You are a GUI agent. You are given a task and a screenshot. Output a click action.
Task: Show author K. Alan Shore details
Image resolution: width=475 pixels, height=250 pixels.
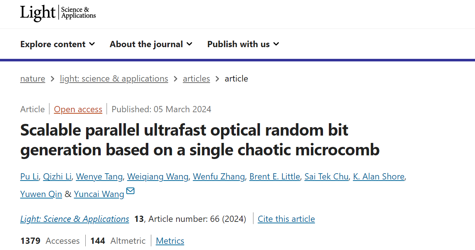pyautogui.click(x=379, y=177)
